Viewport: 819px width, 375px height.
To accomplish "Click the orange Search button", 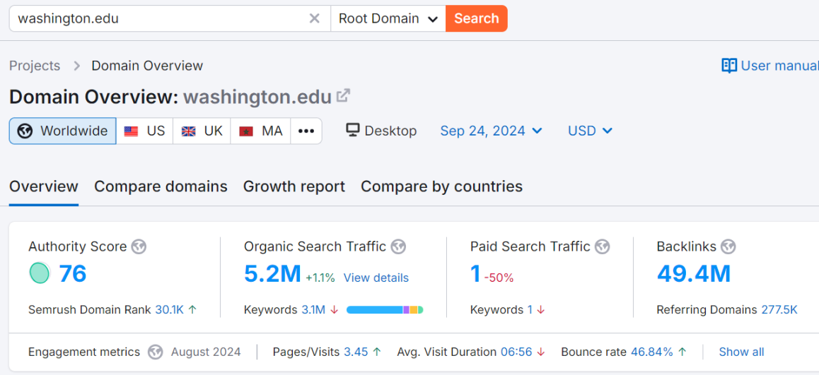I will 477,19.
